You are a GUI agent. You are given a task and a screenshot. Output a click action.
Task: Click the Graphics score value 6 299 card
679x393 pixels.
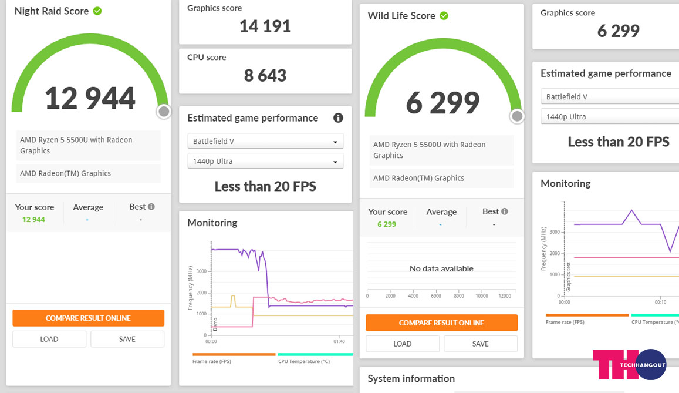coord(619,31)
